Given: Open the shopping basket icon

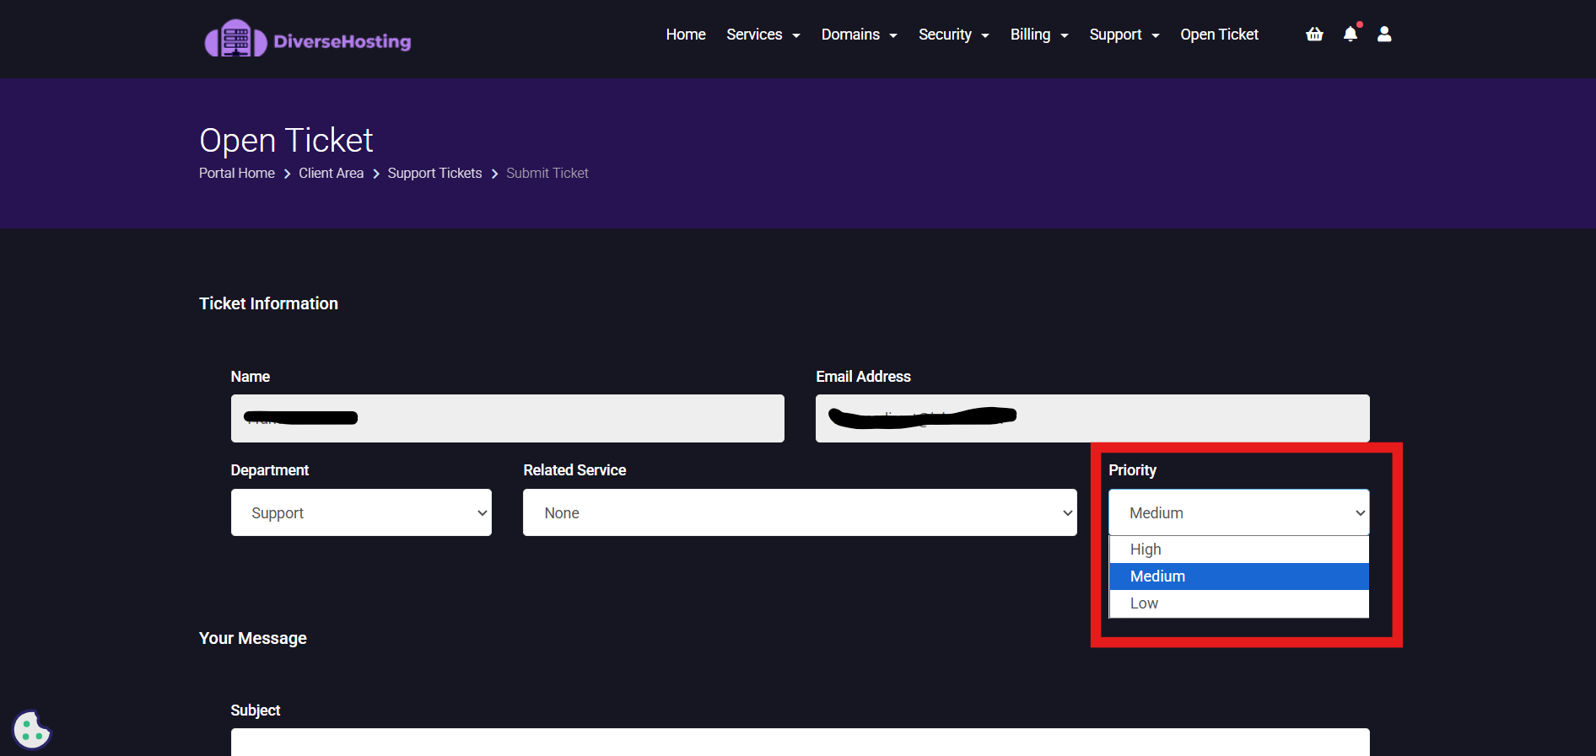Looking at the screenshot, I should [1314, 35].
